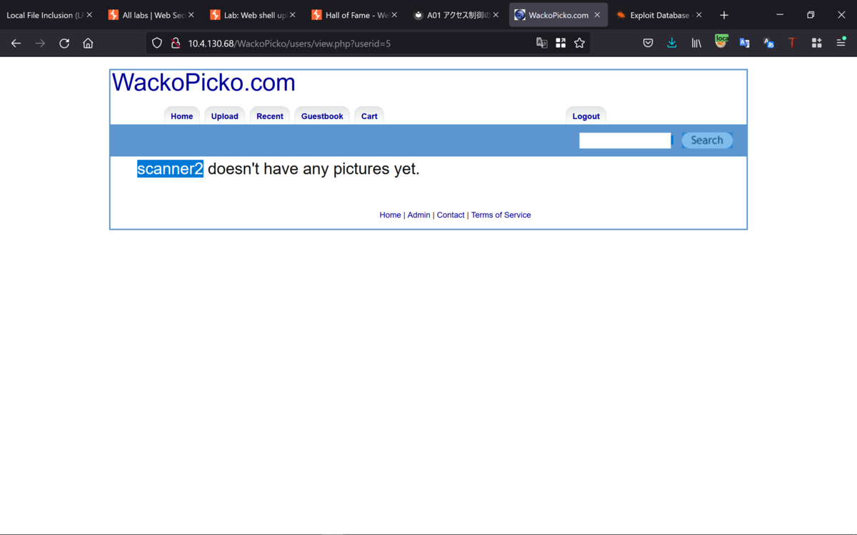Open the Terms of Service link
857x535 pixels.
point(501,215)
